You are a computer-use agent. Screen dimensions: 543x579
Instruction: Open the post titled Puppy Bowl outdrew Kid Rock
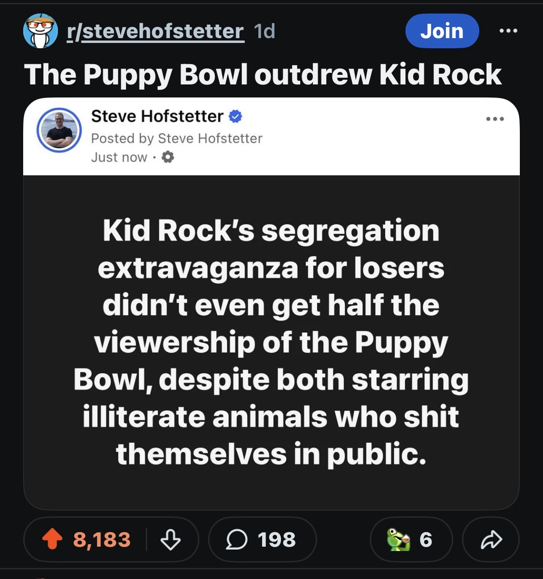pyautogui.click(x=263, y=75)
